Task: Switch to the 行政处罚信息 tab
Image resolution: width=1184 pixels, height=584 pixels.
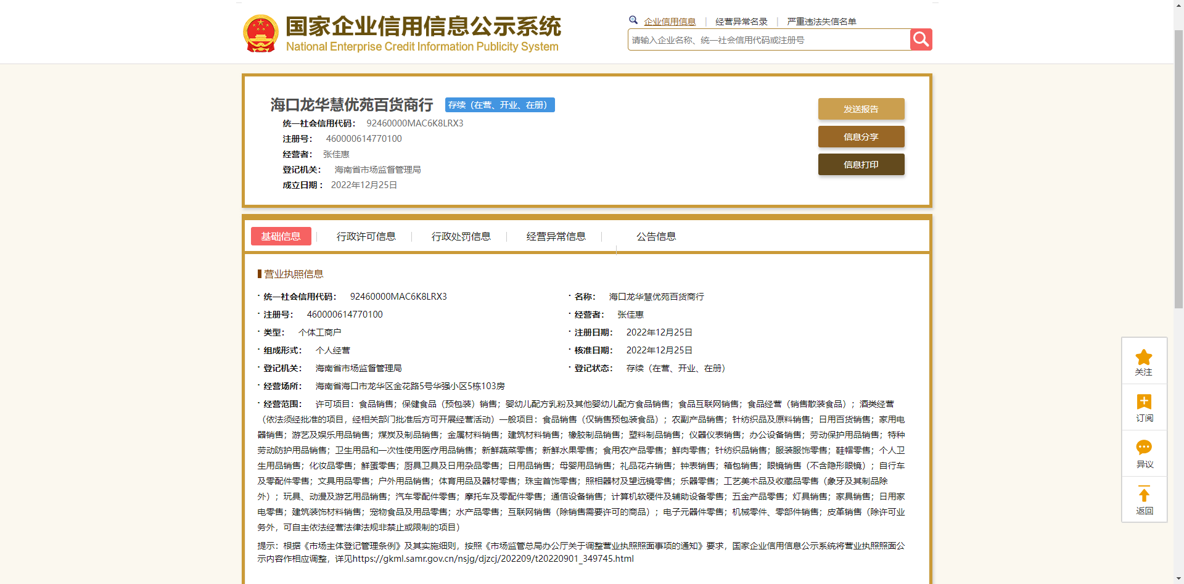Action: (461, 236)
